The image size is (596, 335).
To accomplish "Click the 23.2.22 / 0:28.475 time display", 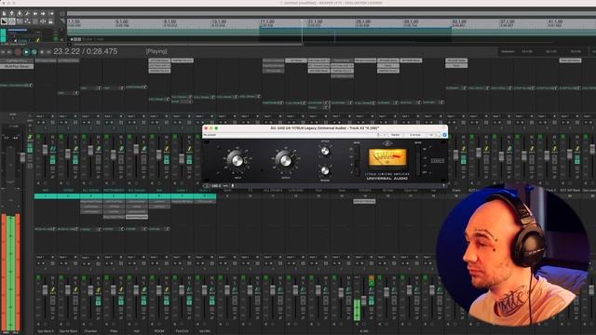I will 86,51.
